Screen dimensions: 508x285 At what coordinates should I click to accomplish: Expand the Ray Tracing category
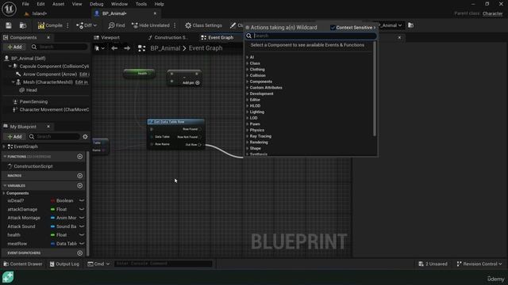pos(248,136)
